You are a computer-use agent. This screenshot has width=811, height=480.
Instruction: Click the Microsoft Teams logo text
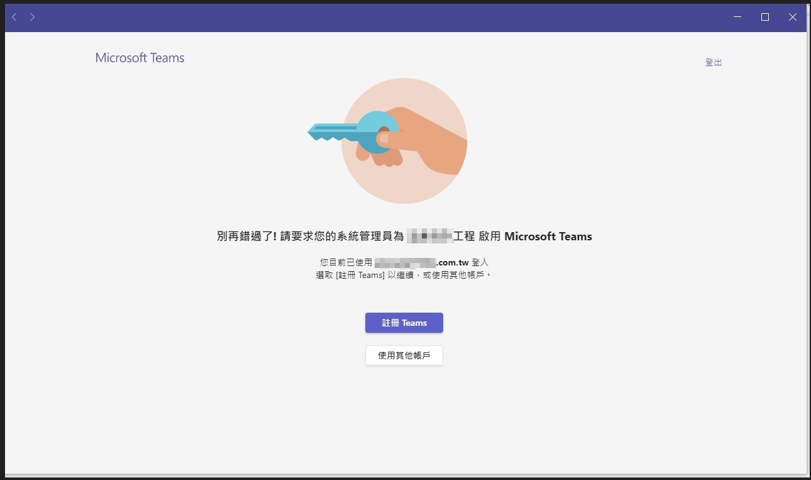140,58
